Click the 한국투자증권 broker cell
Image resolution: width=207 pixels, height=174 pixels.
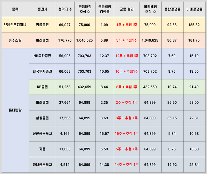(x=42, y=71)
